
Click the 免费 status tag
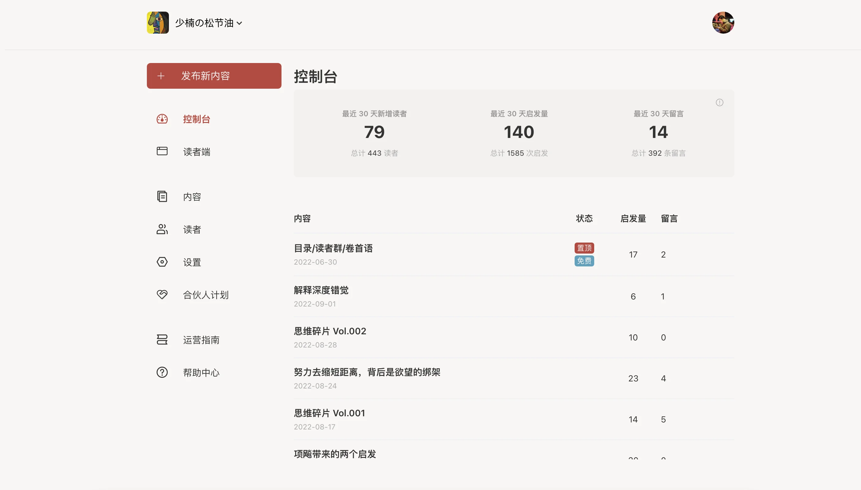[x=584, y=261]
